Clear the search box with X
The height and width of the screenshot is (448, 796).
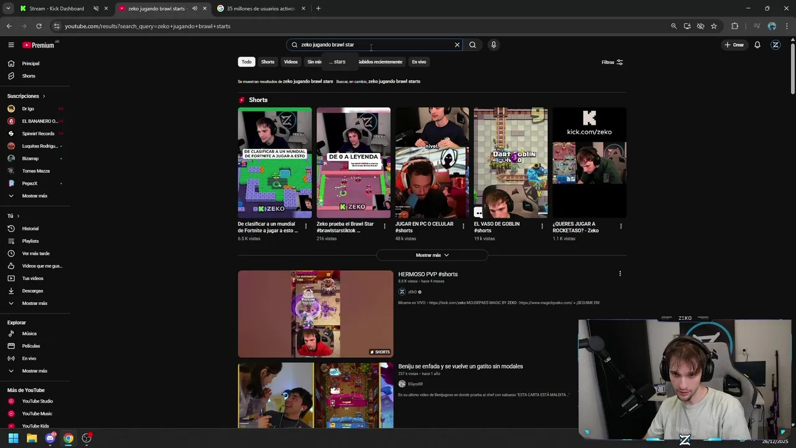[x=457, y=45]
